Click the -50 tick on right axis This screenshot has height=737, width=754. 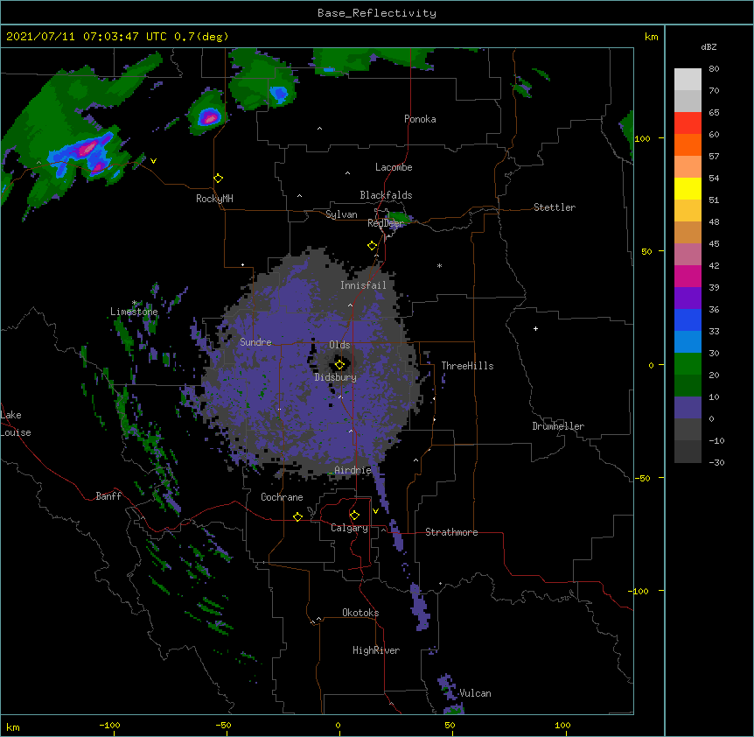tap(642, 478)
